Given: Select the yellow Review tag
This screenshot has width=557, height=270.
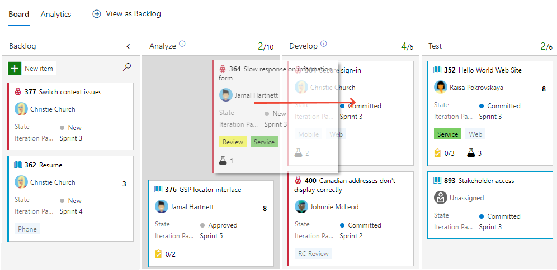Looking at the screenshot, I should pos(233,142).
